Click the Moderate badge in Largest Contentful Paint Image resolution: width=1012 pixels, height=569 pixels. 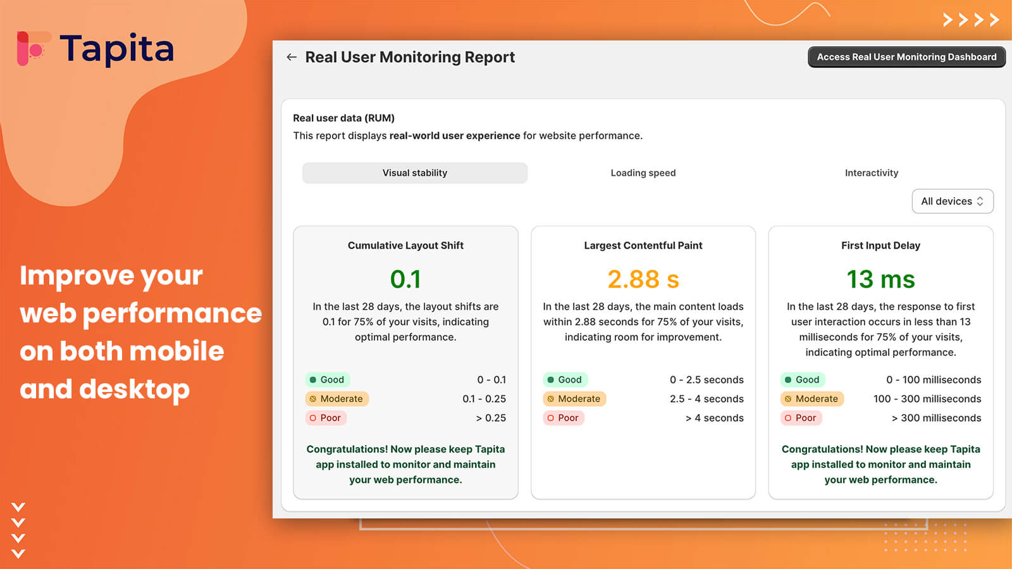pyautogui.click(x=574, y=398)
